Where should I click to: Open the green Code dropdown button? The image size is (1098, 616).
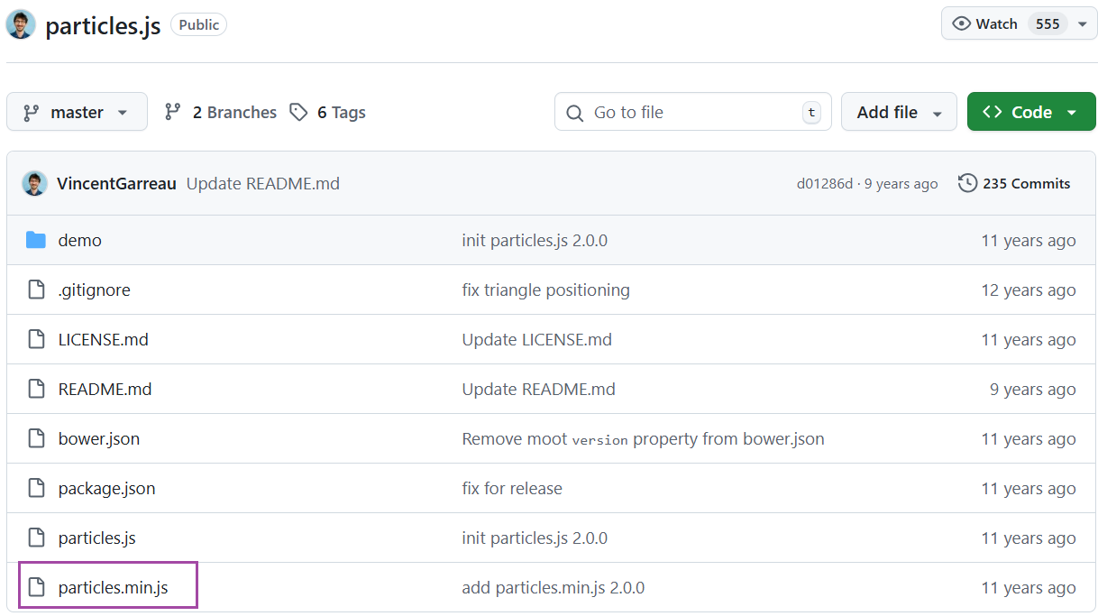1030,112
